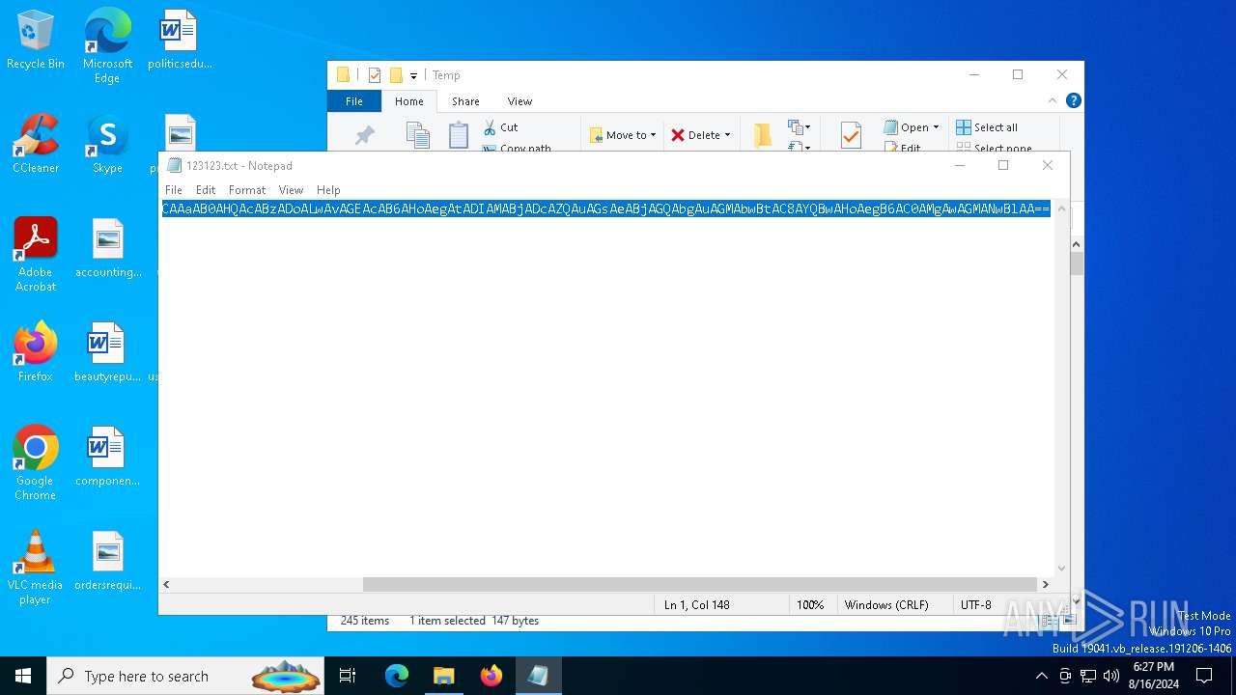The image size is (1236, 695).
Task: Open Firefox from the taskbar
Action: (x=492, y=676)
